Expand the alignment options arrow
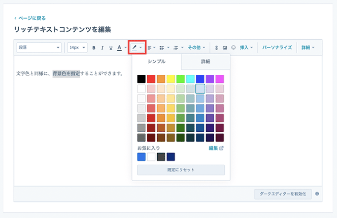Viewport: 337px width, 218px height. [154, 48]
